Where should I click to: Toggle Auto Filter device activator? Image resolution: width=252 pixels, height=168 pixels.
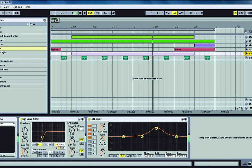pyautogui.click(x=21, y=119)
